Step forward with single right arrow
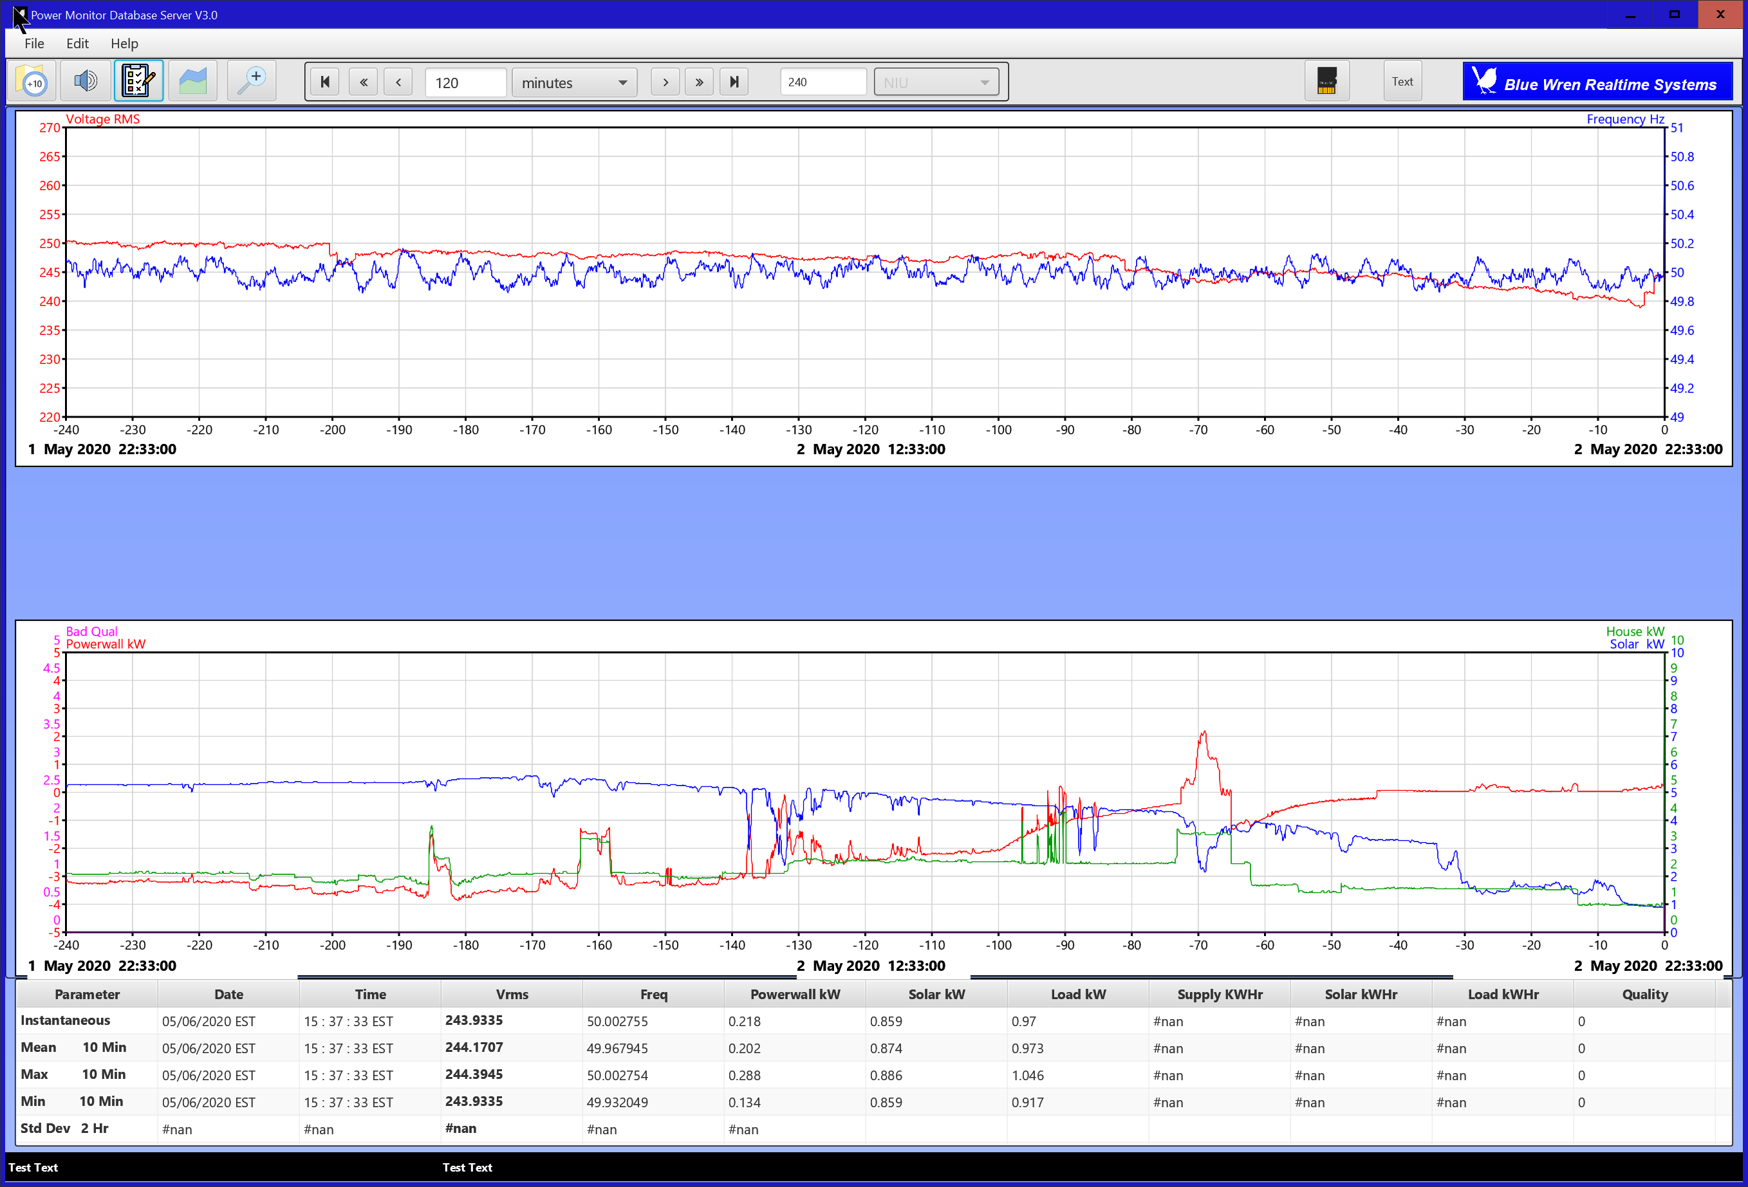Viewport: 1748px width, 1187px height. pos(665,82)
